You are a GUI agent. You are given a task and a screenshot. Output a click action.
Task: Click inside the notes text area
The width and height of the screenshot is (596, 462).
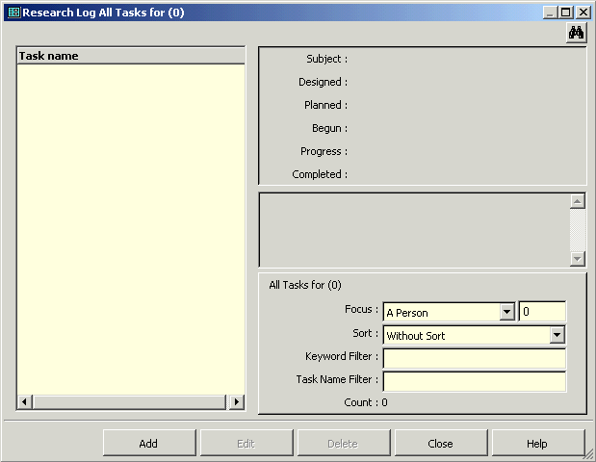[414, 229]
